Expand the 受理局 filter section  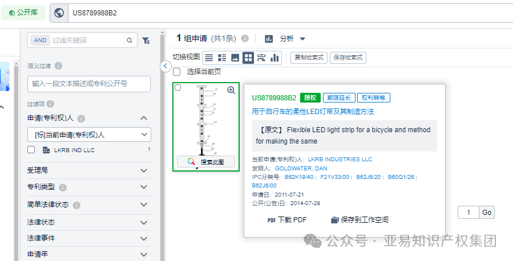coord(144,170)
